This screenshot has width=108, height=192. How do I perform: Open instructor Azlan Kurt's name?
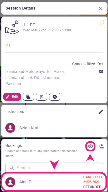click(29, 128)
